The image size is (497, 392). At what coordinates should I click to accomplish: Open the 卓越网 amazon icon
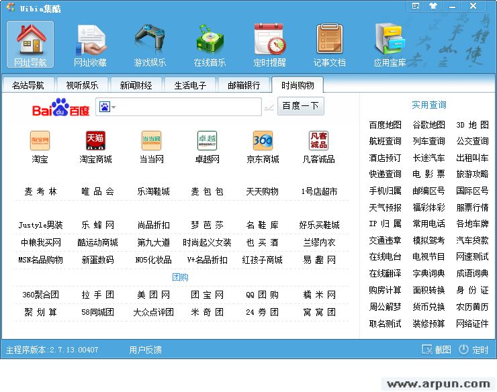[x=207, y=140]
